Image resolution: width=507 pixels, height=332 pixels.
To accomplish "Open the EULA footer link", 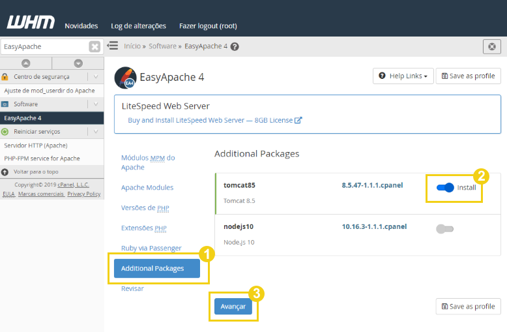I will [8, 194].
